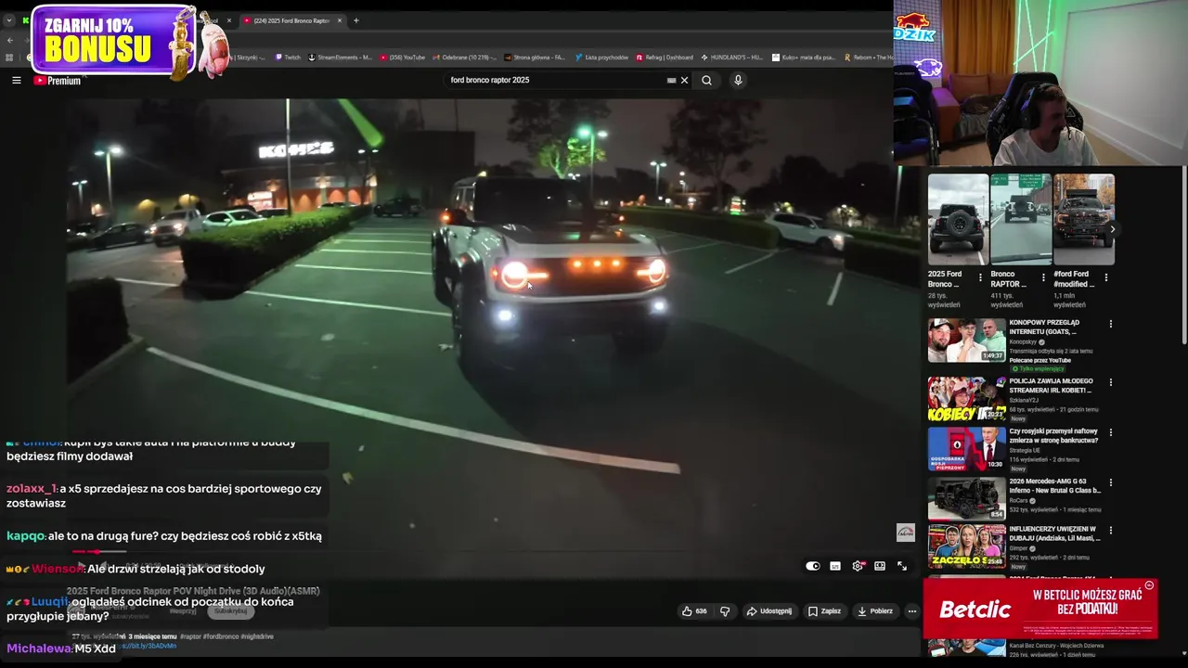Open the player settings gear icon
This screenshot has height=668, width=1188.
(858, 566)
